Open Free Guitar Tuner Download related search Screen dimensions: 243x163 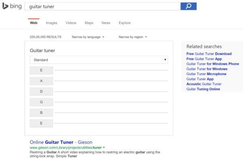pyautogui.click(x=209, y=54)
